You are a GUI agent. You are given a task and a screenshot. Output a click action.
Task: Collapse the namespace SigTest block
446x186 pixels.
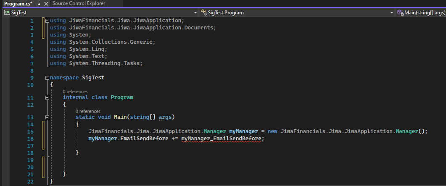[x=47, y=78]
